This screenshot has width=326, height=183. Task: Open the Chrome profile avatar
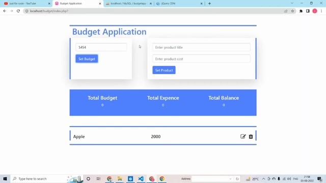pos(315,11)
